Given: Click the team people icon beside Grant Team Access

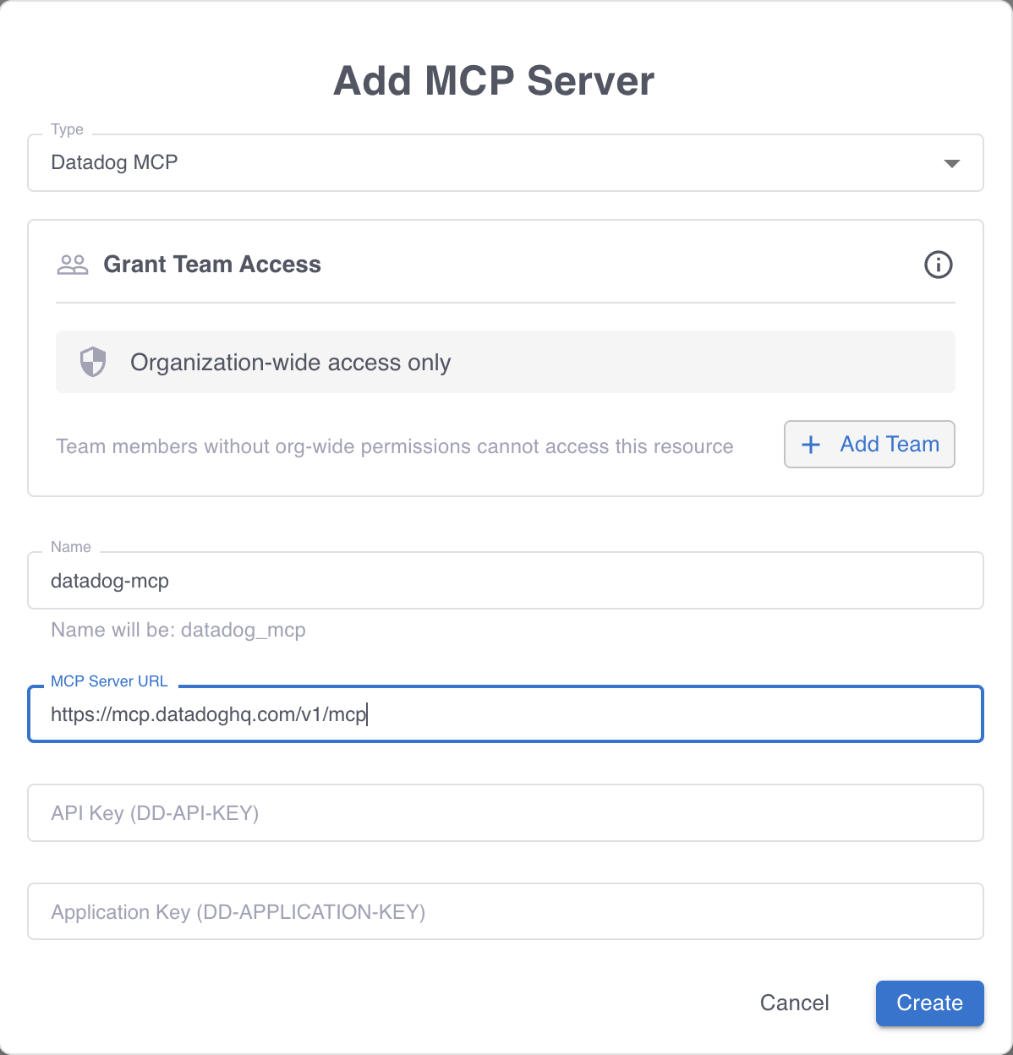Looking at the screenshot, I should coord(73,265).
